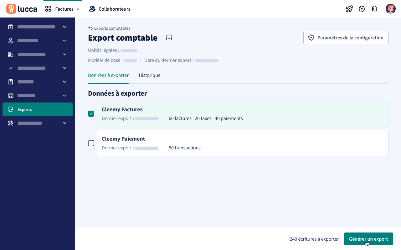
Task: Open the rocket icon in header
Action: [349, 9]
